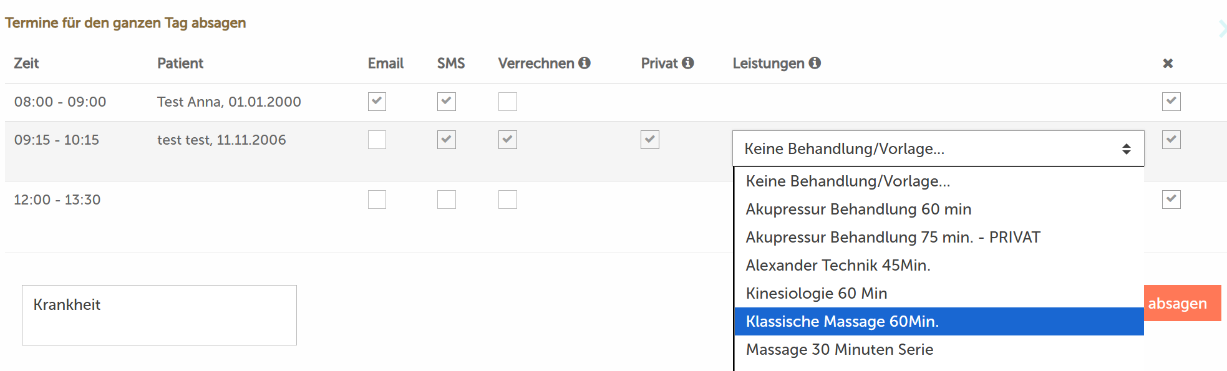Open the Keine Behandlung/Vorlage dropdown
1227x371 pixels.
tap(938, 148)
